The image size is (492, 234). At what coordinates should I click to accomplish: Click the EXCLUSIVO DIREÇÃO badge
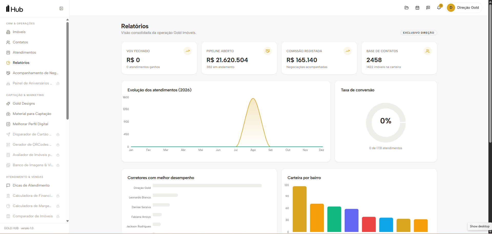(x=419, y=33)
